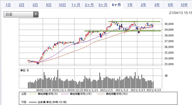Click the active 6ヶ月 tab
Image resolution: width=192 pixels, height=105 pixels.
tap(116, 5)
